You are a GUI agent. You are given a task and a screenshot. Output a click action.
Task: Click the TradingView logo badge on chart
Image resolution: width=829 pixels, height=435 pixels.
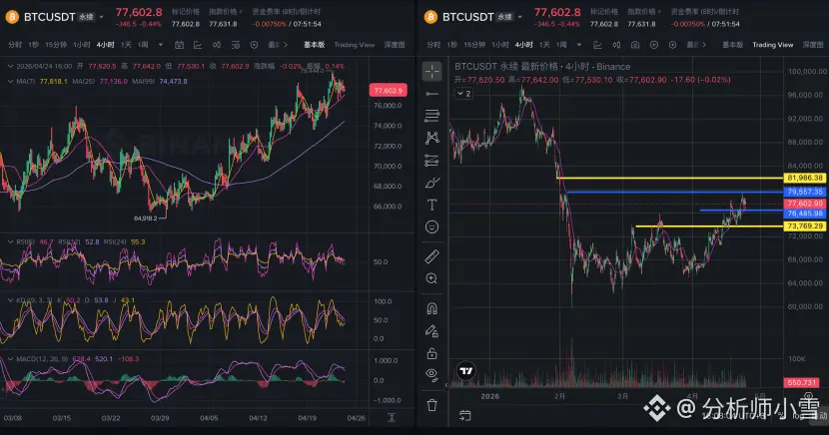point(465,371)
